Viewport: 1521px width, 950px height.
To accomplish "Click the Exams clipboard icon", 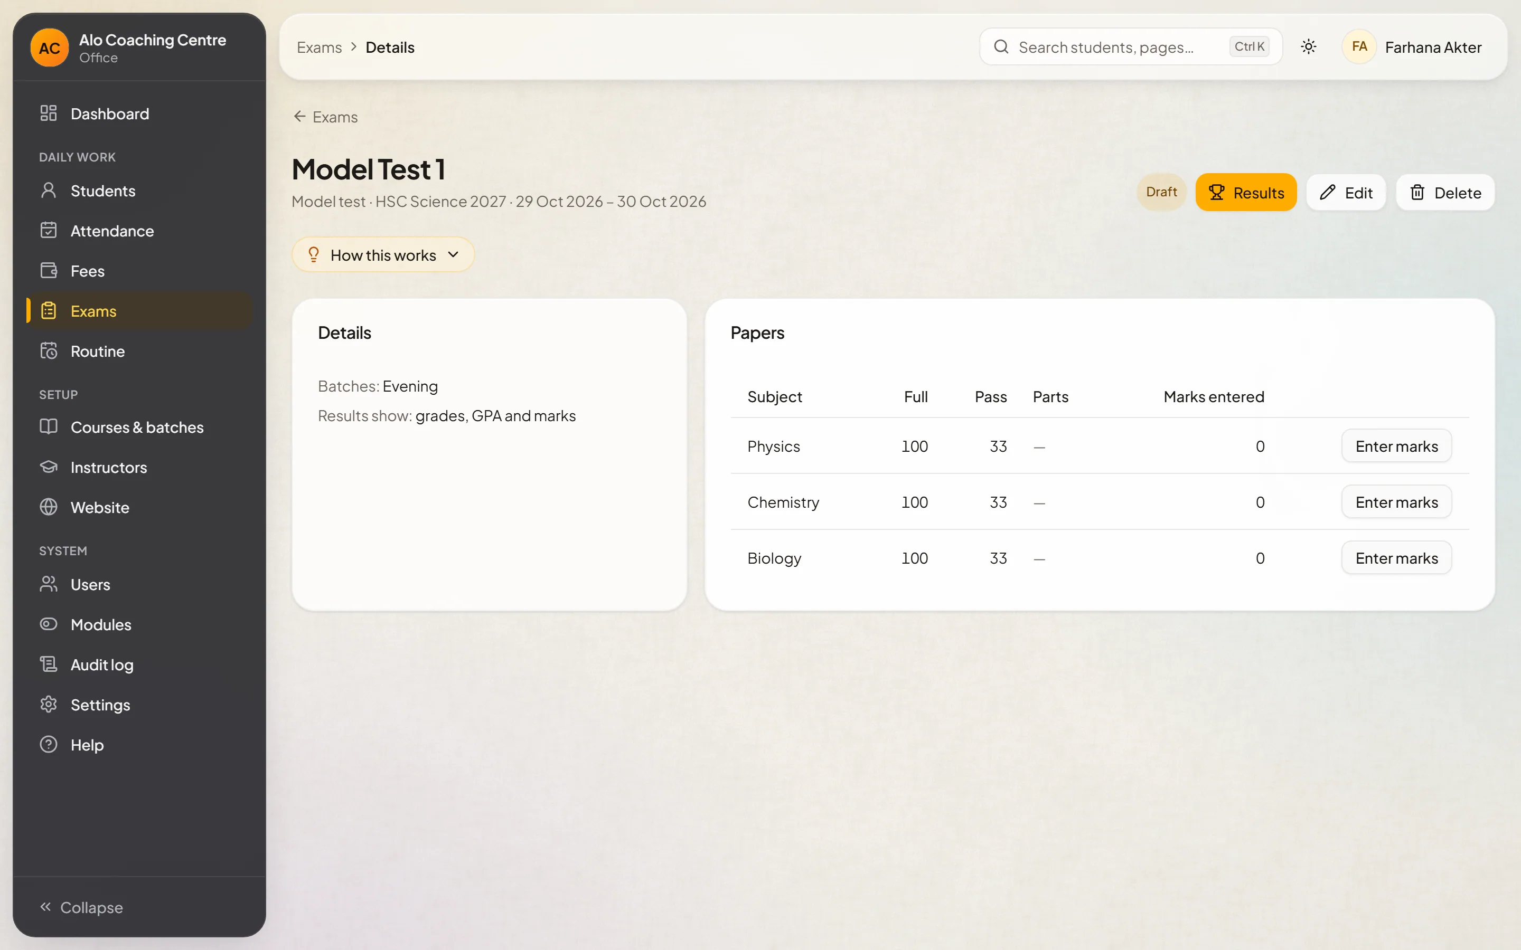I will 49,311.
